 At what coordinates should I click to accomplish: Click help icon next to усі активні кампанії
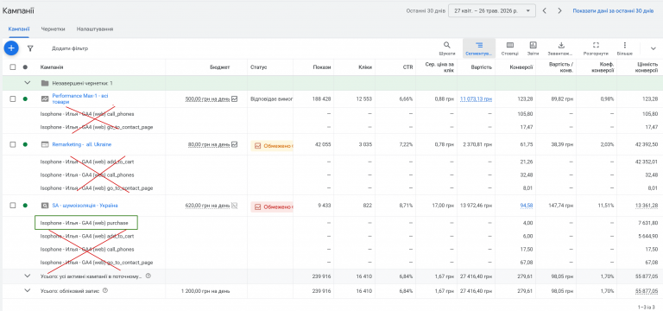pyautogui.click(x=148, y=276)
